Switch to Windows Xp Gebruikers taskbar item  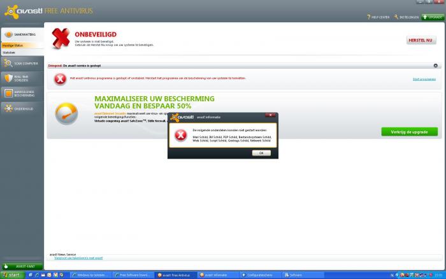click(x=91, y=275)
